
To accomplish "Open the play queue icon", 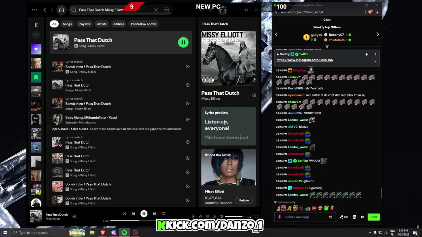I will click(x=207, y=217).
